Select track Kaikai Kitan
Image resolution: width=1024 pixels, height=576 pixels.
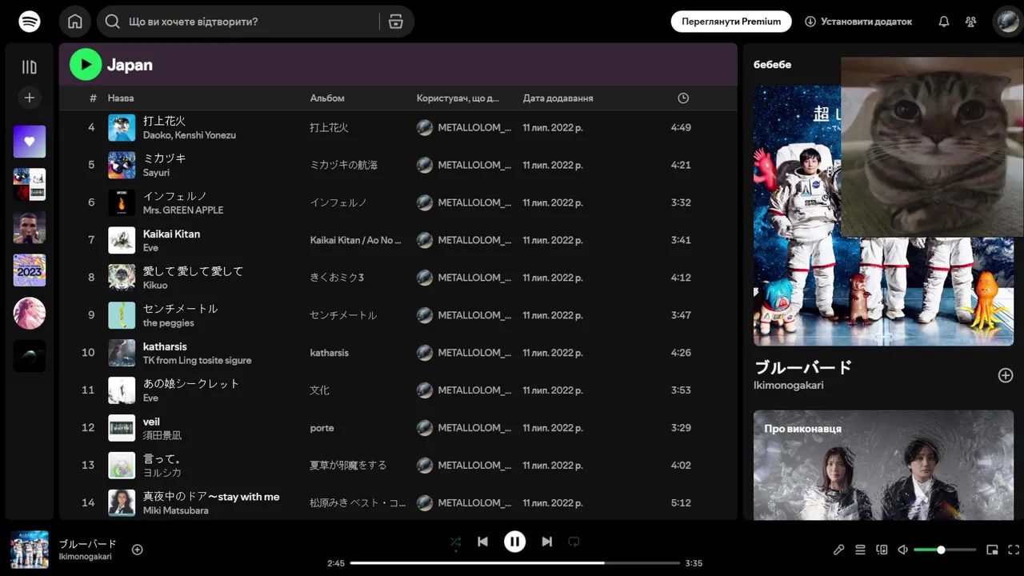(171, 234)
